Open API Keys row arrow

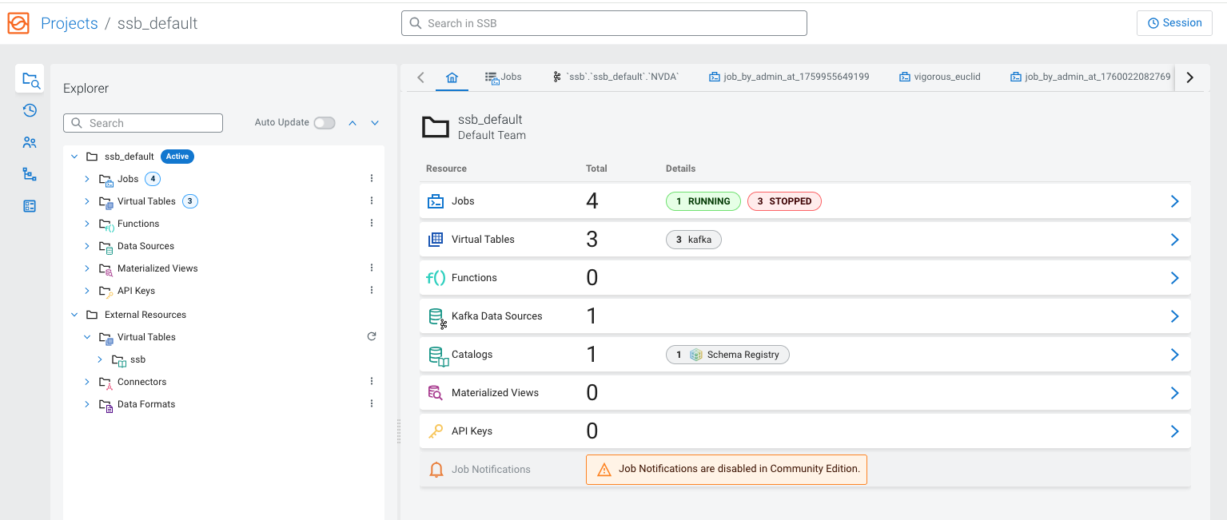(1174, 431)
